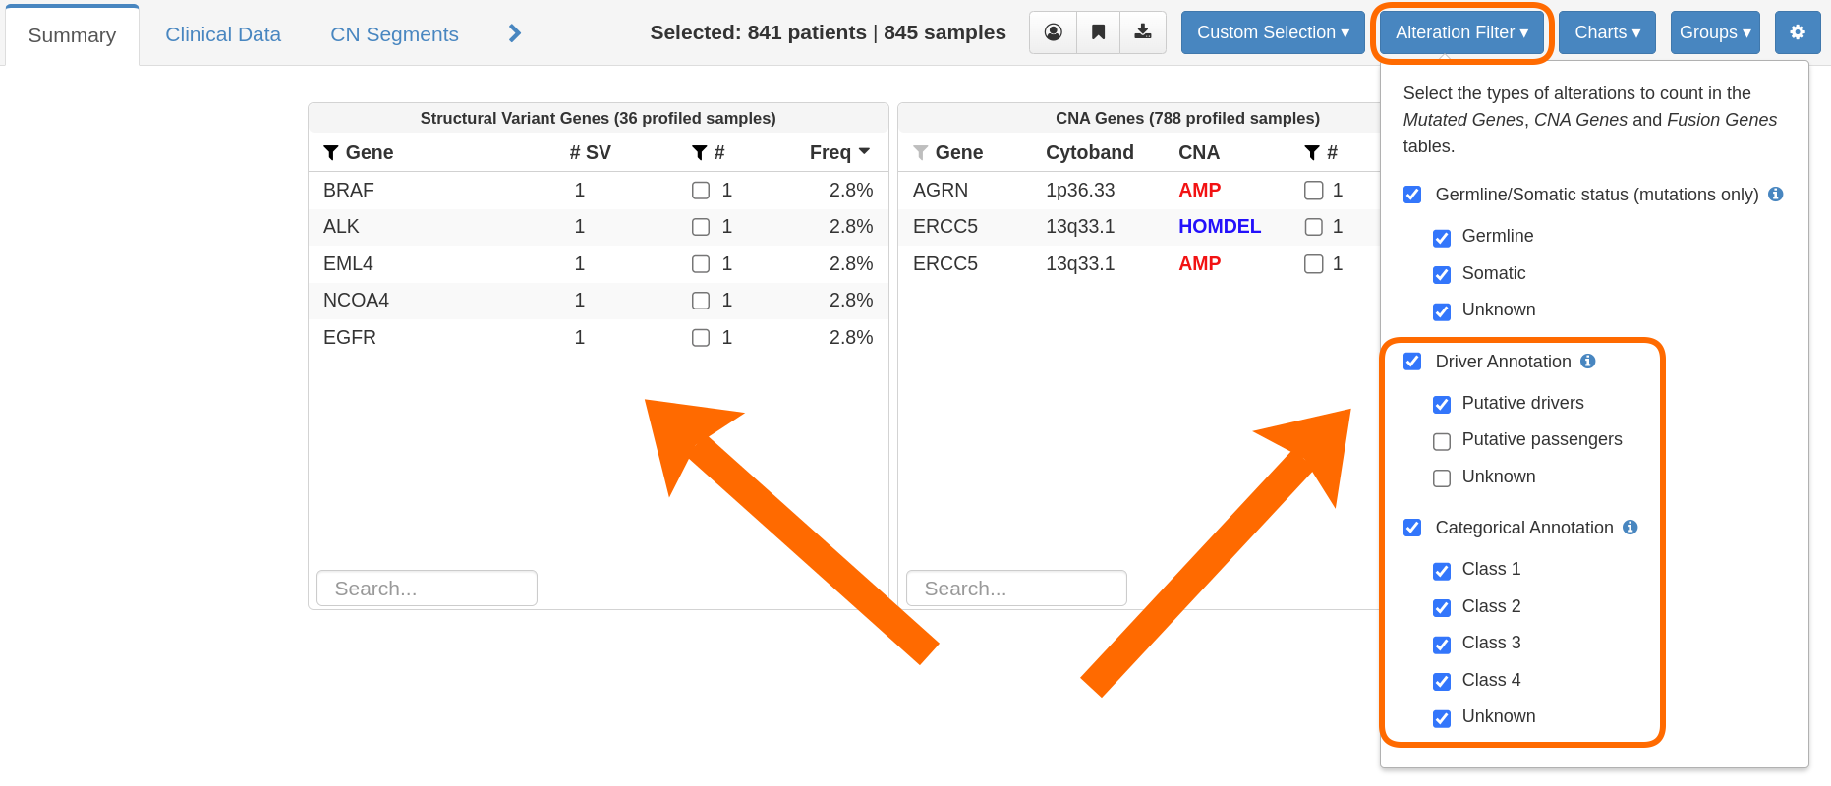The height and width of the screenshot is (786, 1831).
Task: Click the ALK gene name
Action: click(341, 227)
